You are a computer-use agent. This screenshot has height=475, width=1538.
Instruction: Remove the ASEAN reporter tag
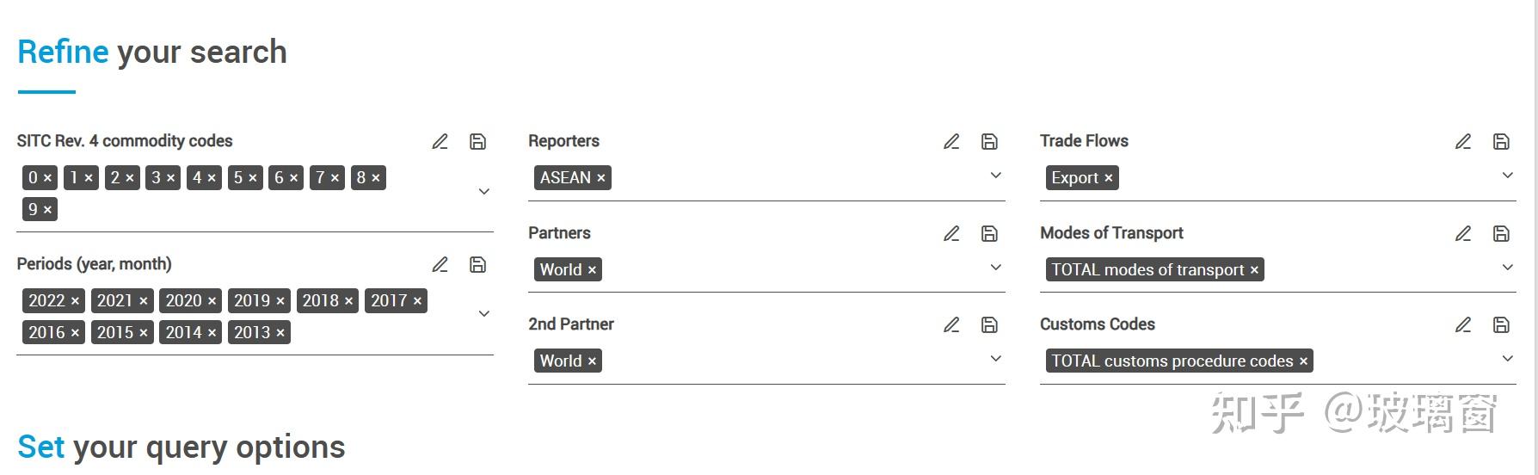(601, 178)
